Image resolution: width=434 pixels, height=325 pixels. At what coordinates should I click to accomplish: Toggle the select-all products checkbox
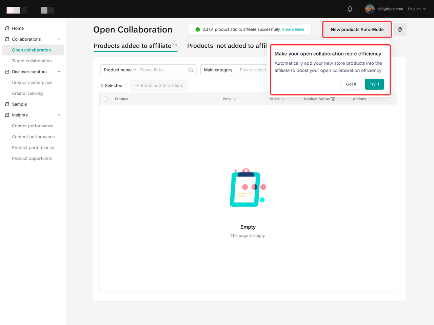pos(105,99)
